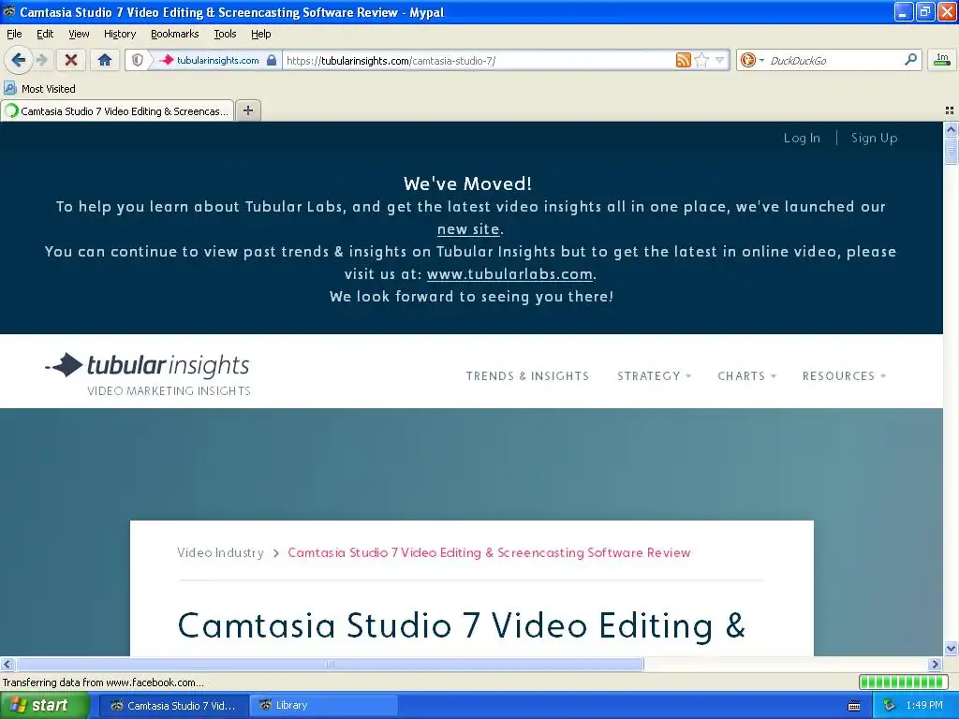This screenshot has height=719, width=959.
Task: Open the Most Visited bookmarks folder
Action: [39, 89]
